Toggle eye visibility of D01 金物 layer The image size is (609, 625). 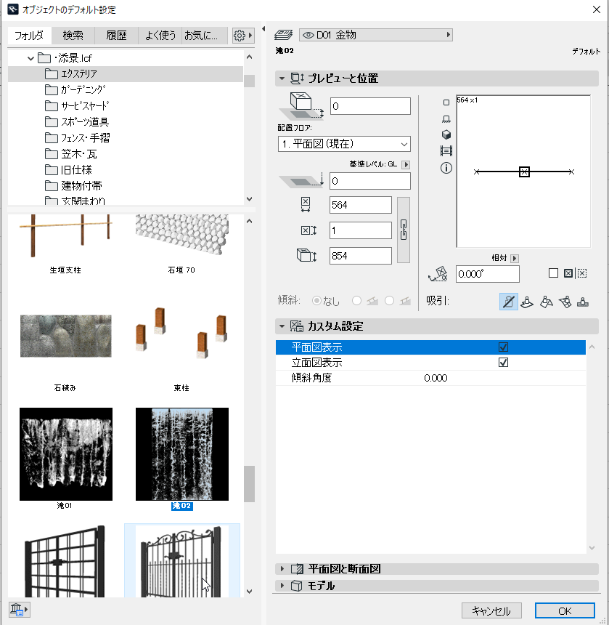[308, 35]
